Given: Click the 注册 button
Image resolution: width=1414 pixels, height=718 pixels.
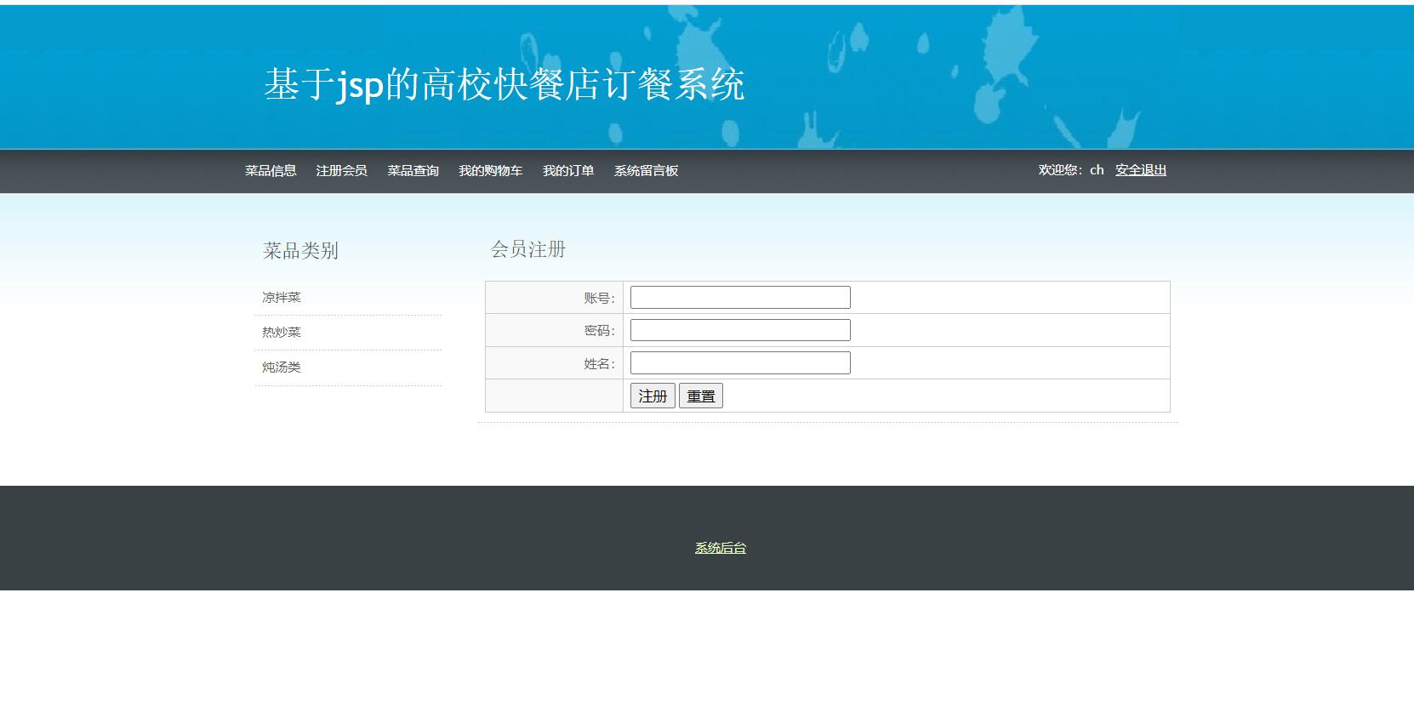Looking at the screenshot, I should pos(653,396).
